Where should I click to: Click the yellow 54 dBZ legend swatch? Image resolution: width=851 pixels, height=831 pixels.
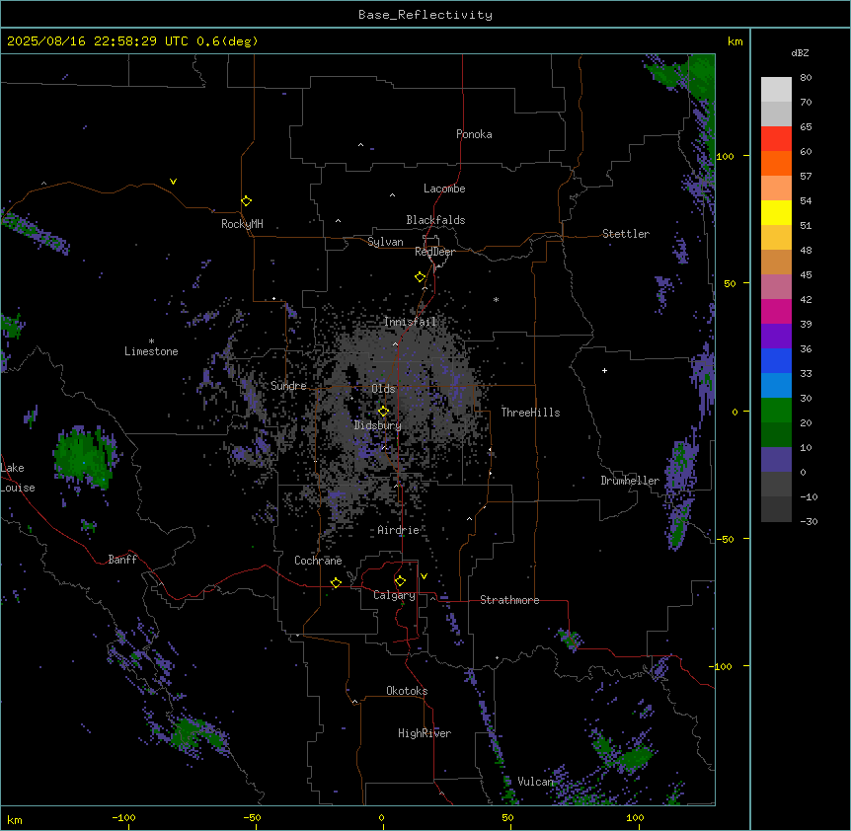click(x=776, y=212)
